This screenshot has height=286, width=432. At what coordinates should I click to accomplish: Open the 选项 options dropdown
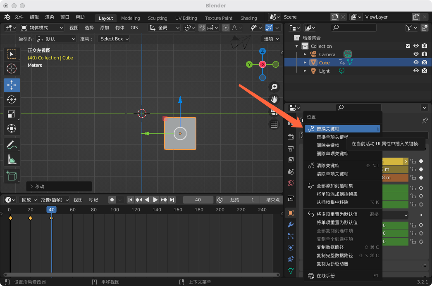(271, 39)
